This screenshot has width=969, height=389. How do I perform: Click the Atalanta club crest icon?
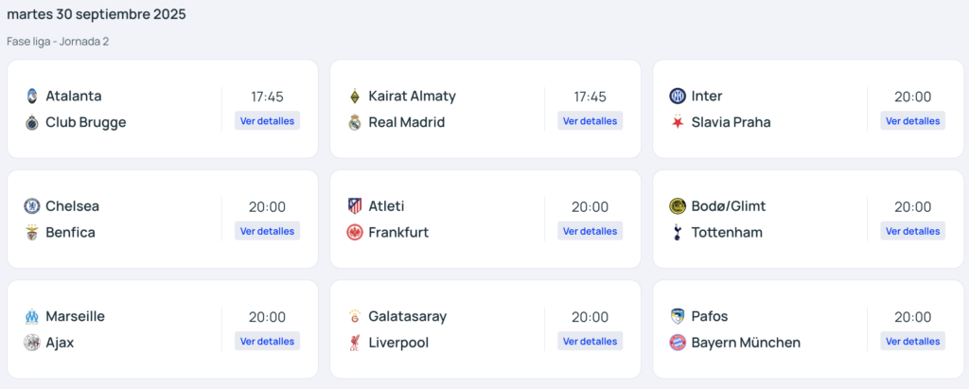click(32, 96)
